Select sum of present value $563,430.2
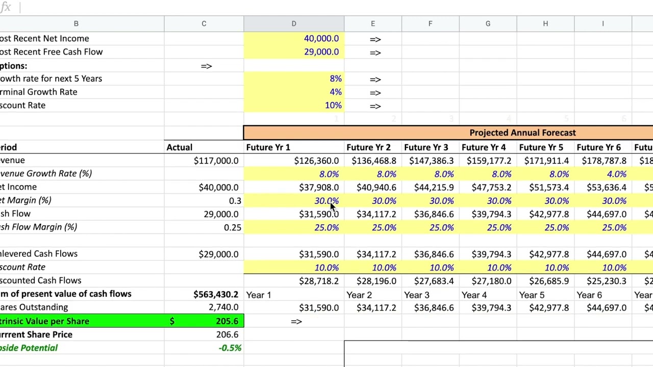653x367 pixels. pos(204,294)
